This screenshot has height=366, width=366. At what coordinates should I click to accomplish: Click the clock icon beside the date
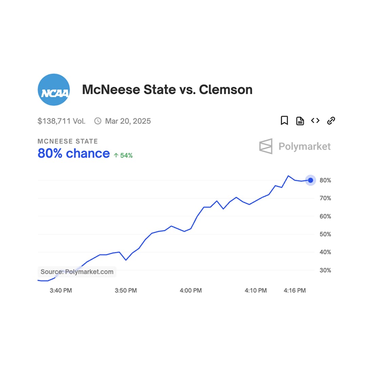(x=98, y=121)
